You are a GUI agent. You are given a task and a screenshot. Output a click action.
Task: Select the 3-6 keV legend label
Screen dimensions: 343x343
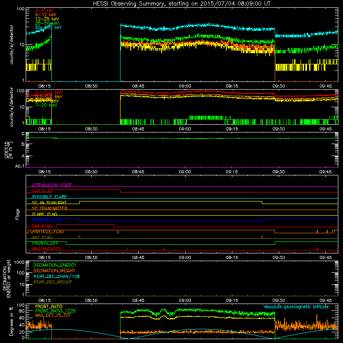[44, 10]
